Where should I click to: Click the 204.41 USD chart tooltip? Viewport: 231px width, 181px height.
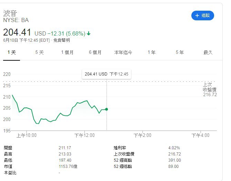pyautogui.click(x=106, y=74)
